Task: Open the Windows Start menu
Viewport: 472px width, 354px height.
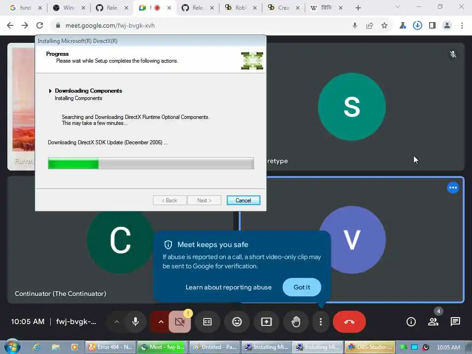Action: 12,347
